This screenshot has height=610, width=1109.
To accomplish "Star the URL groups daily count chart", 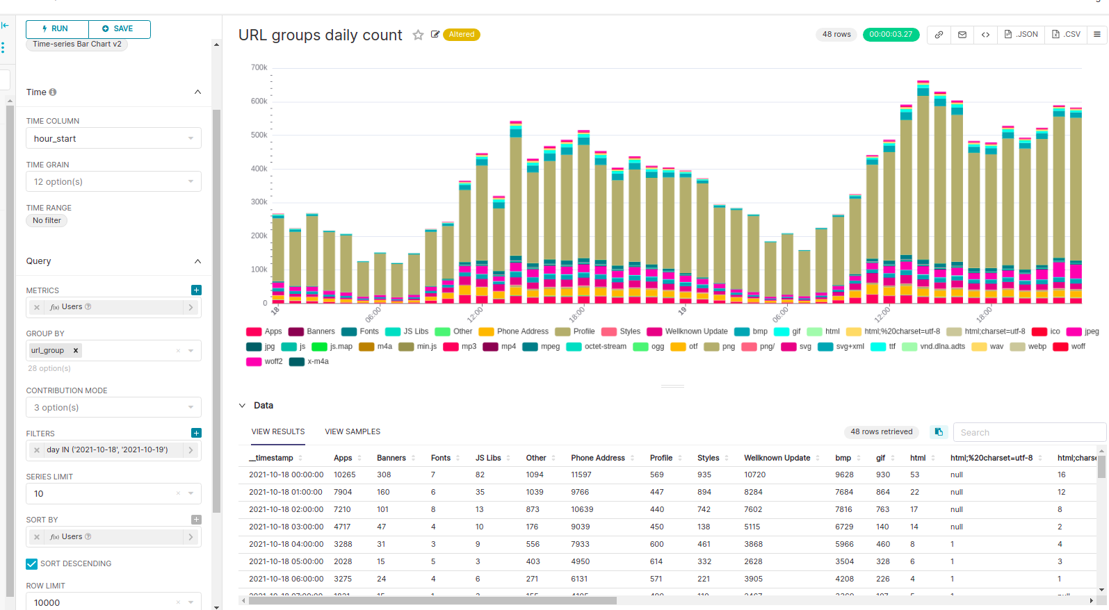I will point(418,35).
